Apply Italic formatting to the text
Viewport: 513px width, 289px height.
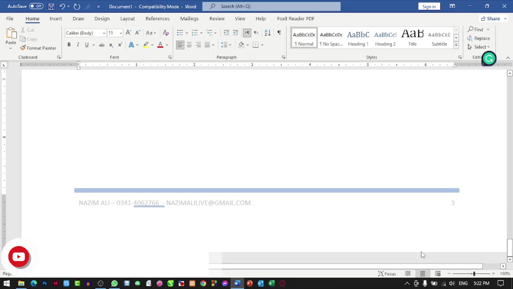click(78, 45)
